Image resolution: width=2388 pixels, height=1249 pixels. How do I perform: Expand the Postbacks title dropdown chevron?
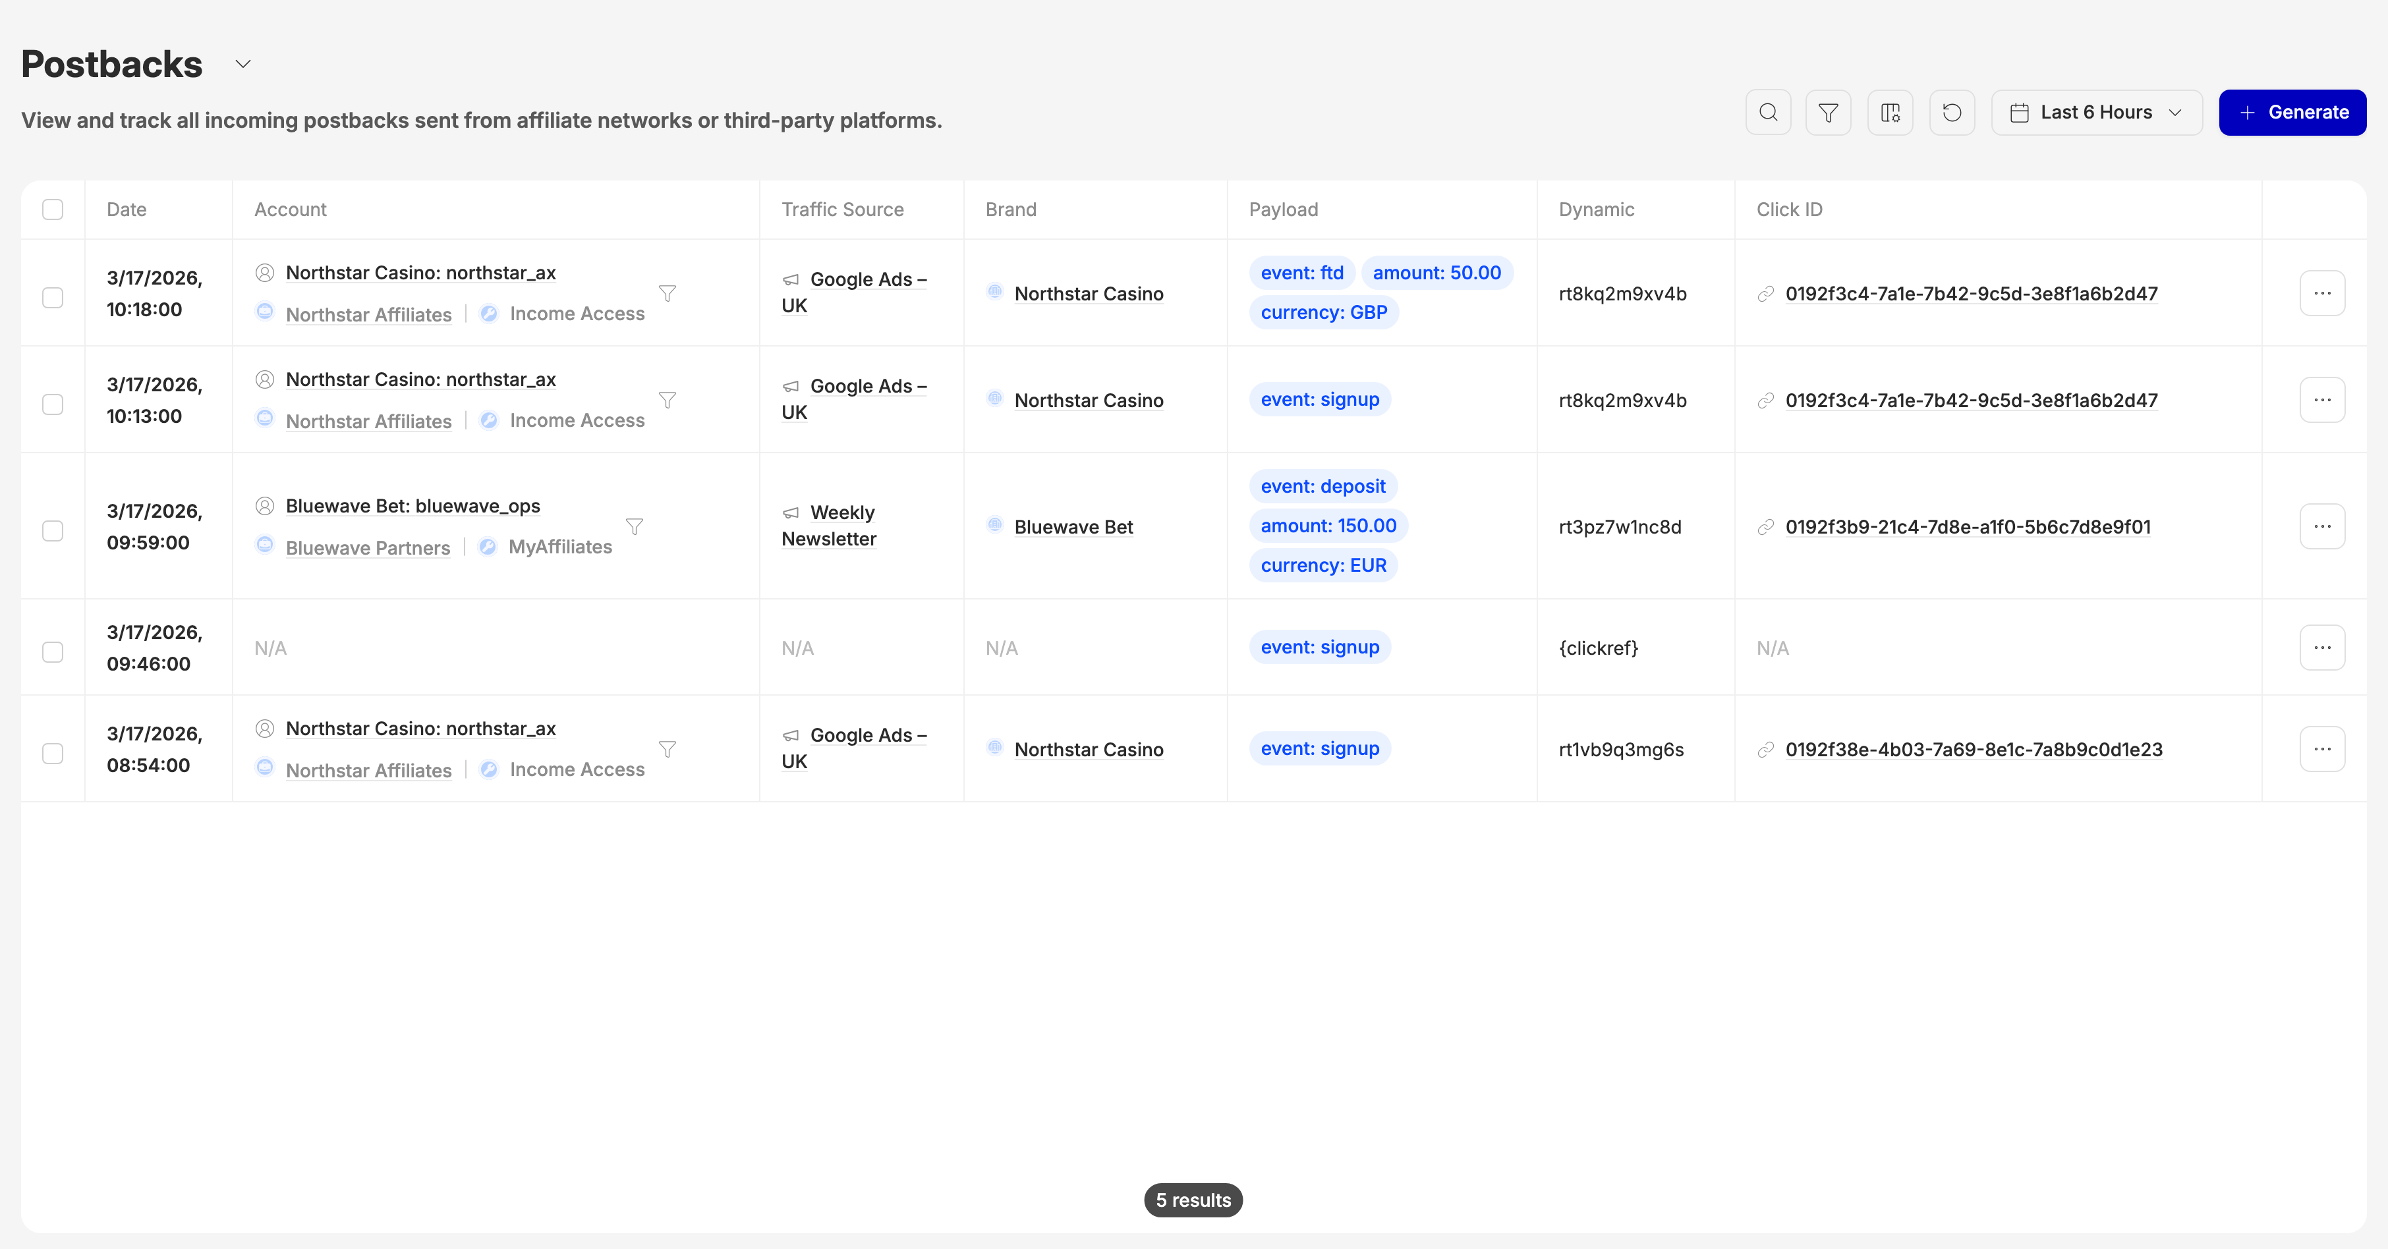pos(243,64)
